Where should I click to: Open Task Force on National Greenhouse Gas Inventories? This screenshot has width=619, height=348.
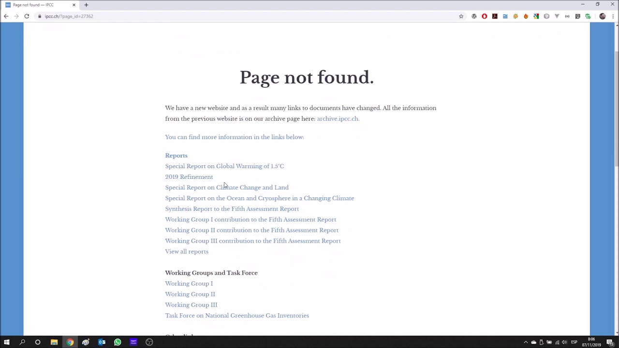click(237, 316)
